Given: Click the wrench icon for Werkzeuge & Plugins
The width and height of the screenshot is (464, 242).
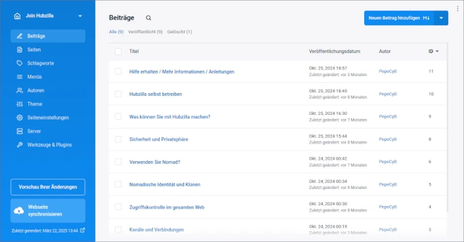Looking at the screenshot, I should (20, 145).
